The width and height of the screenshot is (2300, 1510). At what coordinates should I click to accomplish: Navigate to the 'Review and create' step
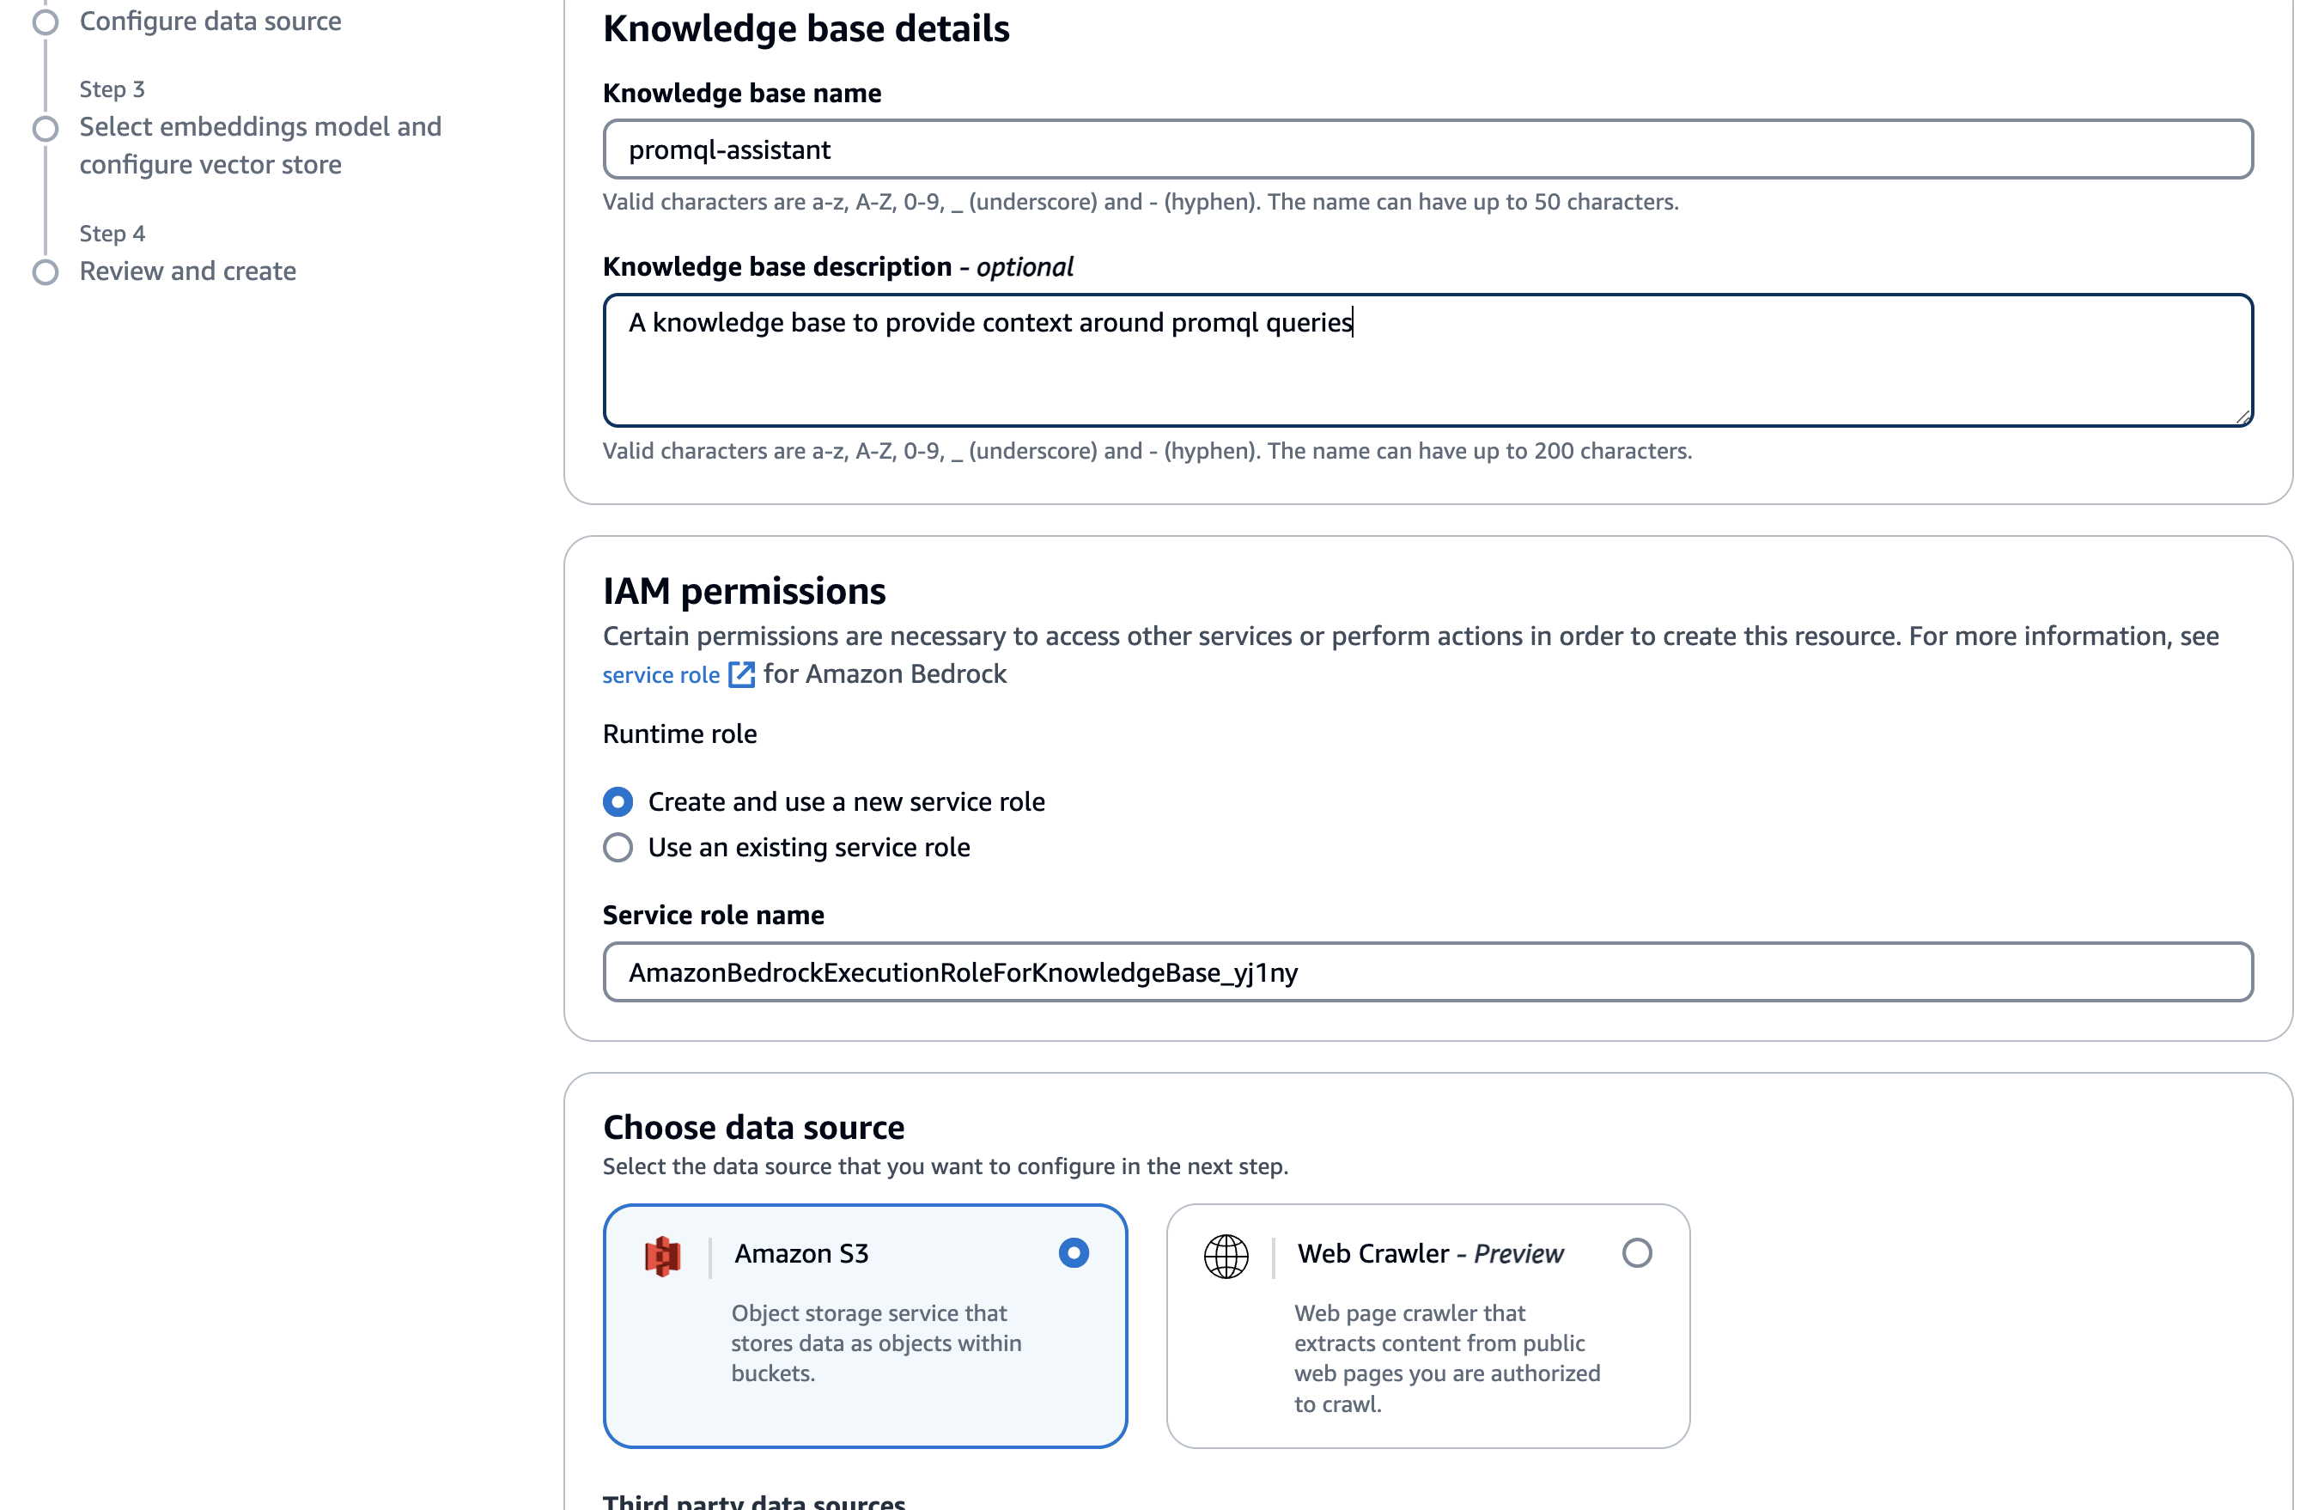[186, 271]
